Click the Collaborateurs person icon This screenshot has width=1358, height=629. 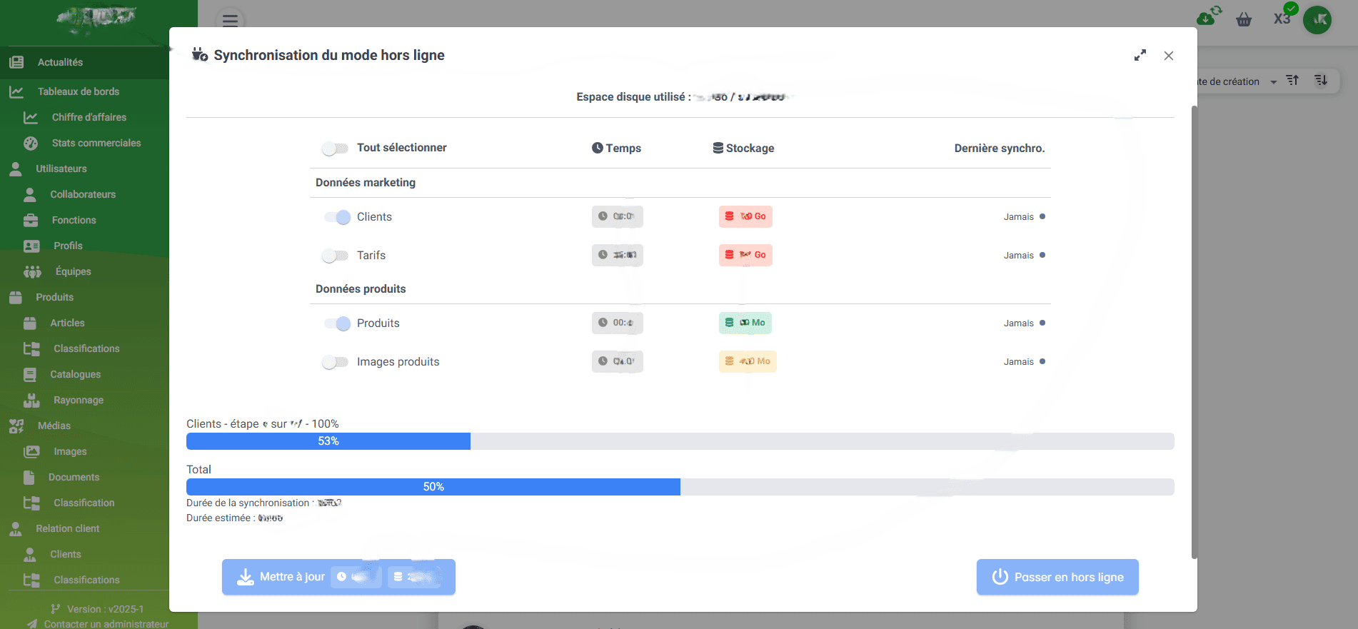click(x=30, y=194)
